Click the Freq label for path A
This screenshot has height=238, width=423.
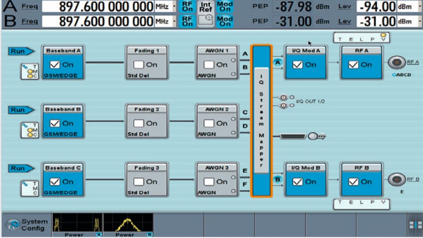click(x=30, y=7)
